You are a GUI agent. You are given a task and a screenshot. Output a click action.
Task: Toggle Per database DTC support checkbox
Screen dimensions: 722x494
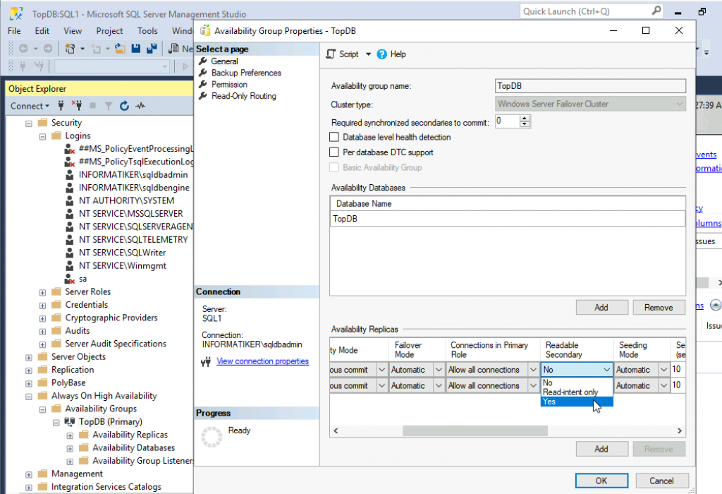point(334,152)
